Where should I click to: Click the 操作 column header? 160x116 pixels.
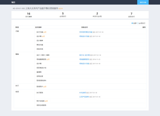(x=144, y=27)
